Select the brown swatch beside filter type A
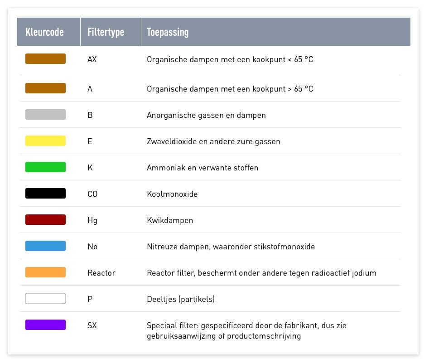The image size is (429, 364). tap(45, 88)
